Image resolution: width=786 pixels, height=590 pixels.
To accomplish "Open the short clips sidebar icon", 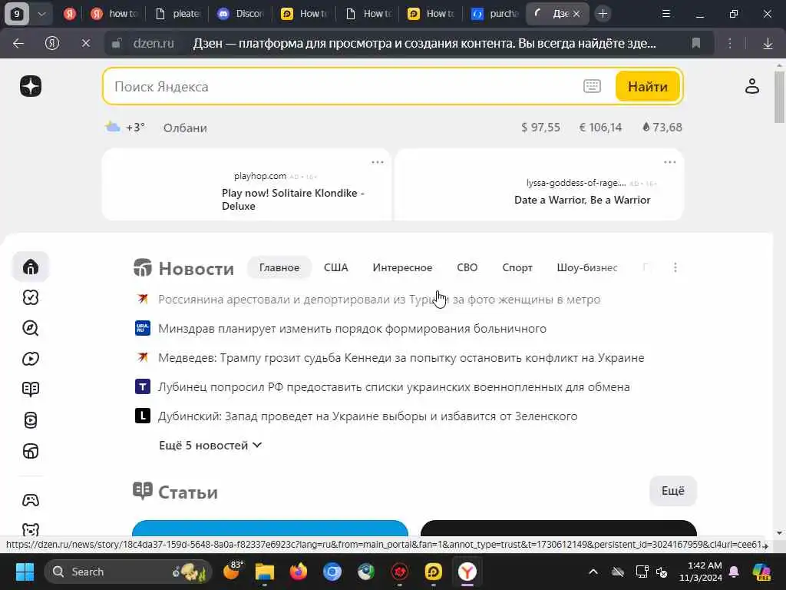I will click(x=31, y=420).
